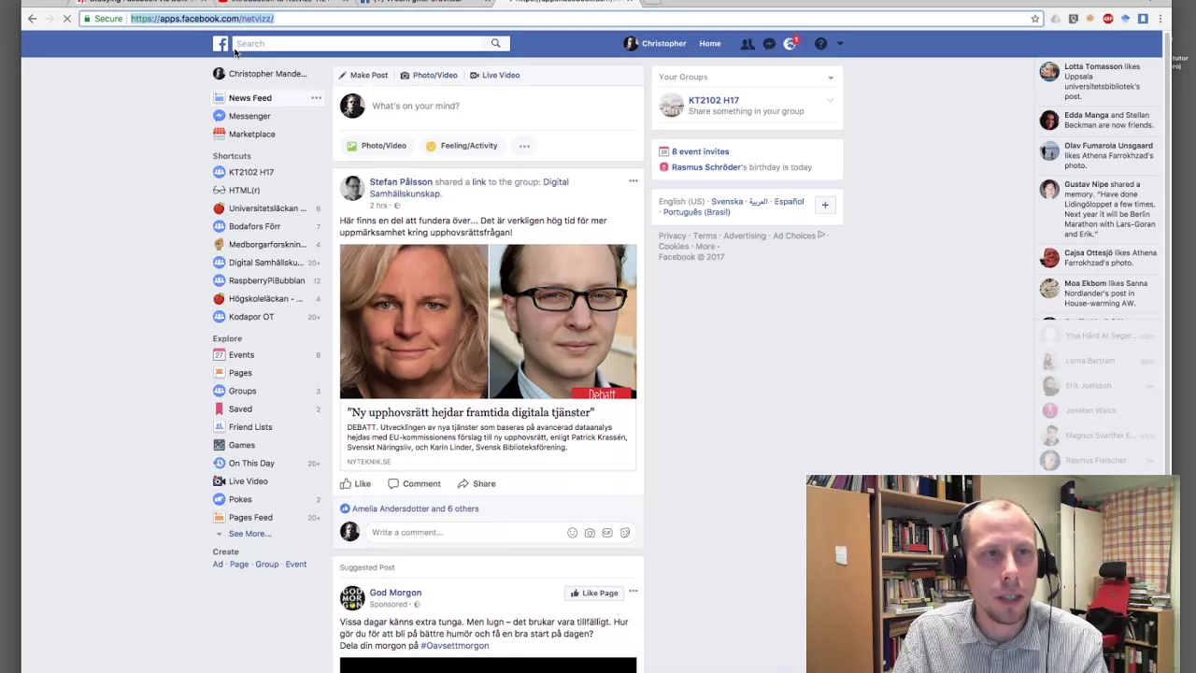1196x673 pixels.
Task: Click the Facebook logo icon
Action: pos(221,43)
